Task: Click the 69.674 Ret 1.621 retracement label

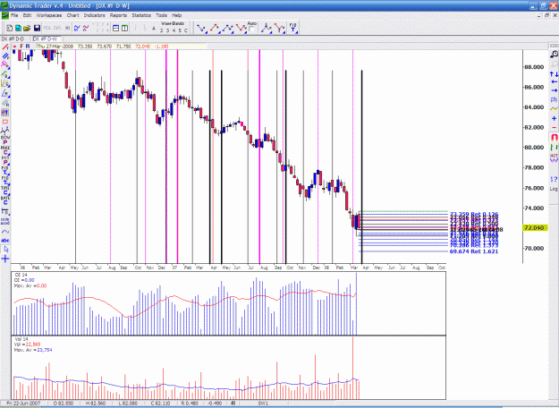Action: (x=474, y=251)
